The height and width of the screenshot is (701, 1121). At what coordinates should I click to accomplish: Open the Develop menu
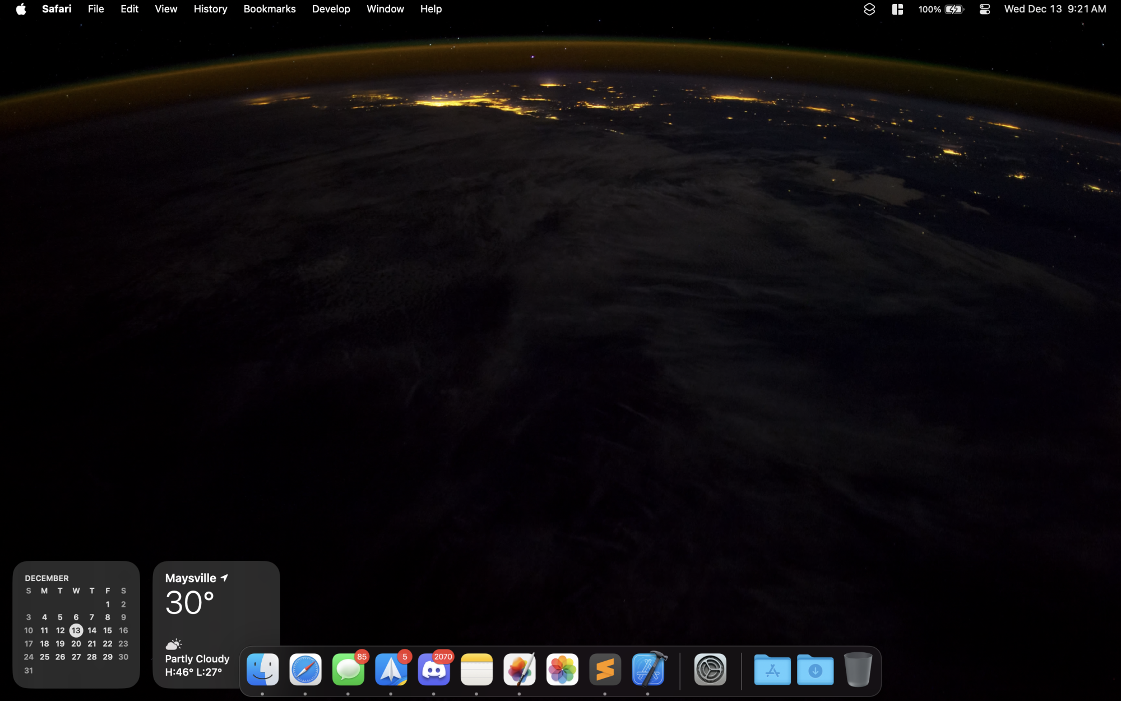[331, 9]
